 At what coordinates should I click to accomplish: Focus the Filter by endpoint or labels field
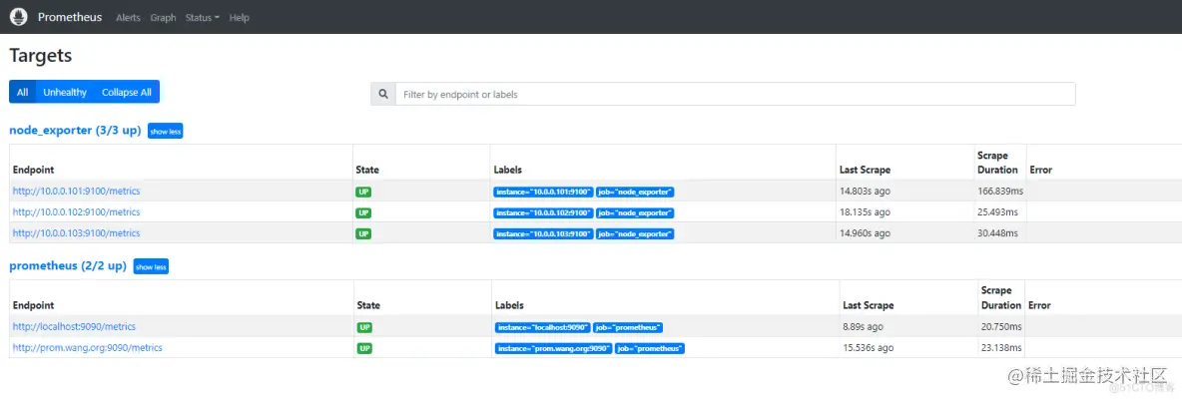click(735, 94)
